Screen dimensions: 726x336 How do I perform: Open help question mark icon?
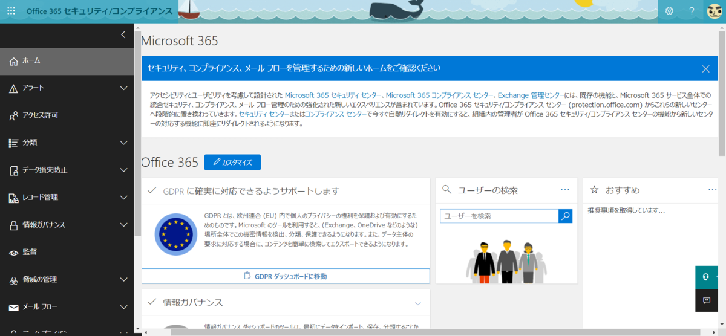pos(692,11)
